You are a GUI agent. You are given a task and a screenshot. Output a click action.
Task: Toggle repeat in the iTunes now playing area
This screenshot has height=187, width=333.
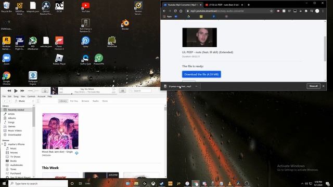[x=114, y=89]
